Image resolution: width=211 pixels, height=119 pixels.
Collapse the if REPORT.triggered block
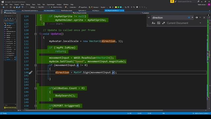(36, 106)
